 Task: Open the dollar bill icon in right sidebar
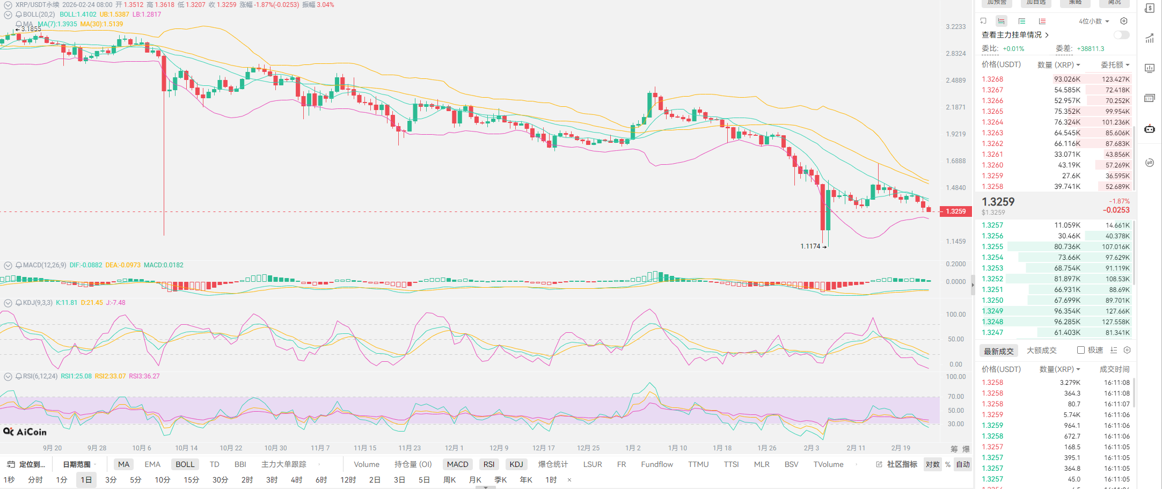pos(1150,9)
